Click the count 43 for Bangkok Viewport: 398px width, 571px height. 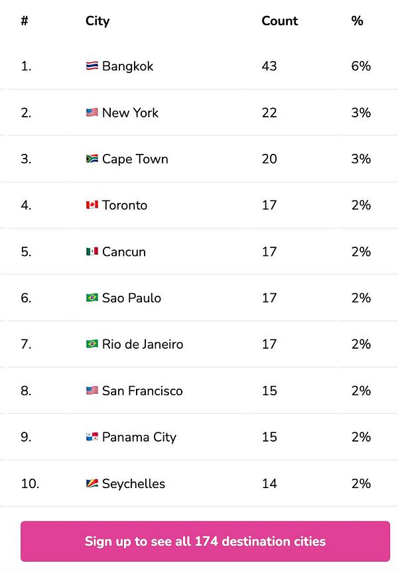click(x=269, y=66)
